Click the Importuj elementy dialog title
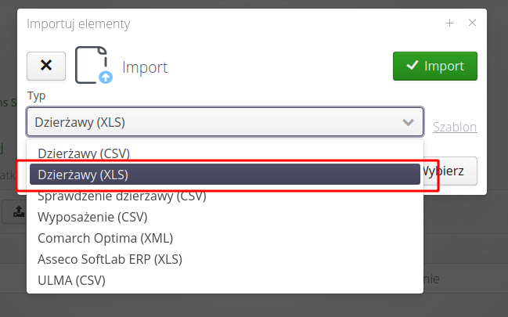 (x=78, y=23)
